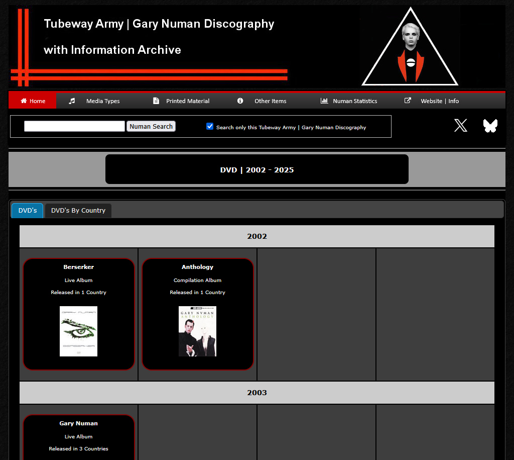514x460 pixels.
Task: Click the Gary Numan triangle logo
Action: coord(410,47)
